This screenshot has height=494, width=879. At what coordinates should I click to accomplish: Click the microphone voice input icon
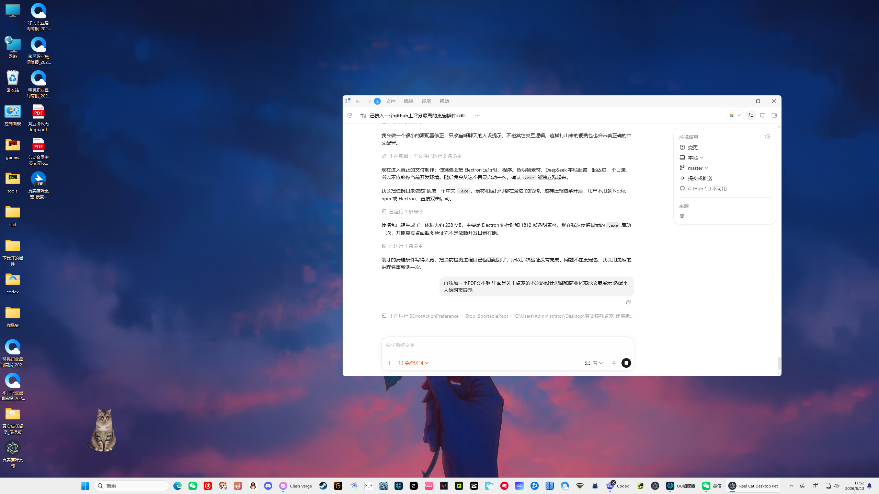click(614, 363)
